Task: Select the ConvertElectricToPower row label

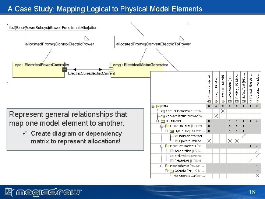Action: (184, 116)
